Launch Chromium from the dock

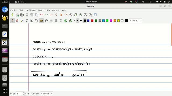tap(5, 10)
